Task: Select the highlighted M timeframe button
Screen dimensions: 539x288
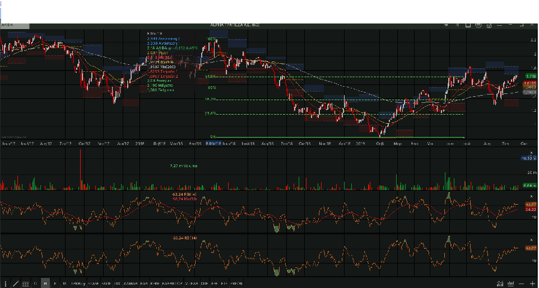Action: [x=45, y=284]
